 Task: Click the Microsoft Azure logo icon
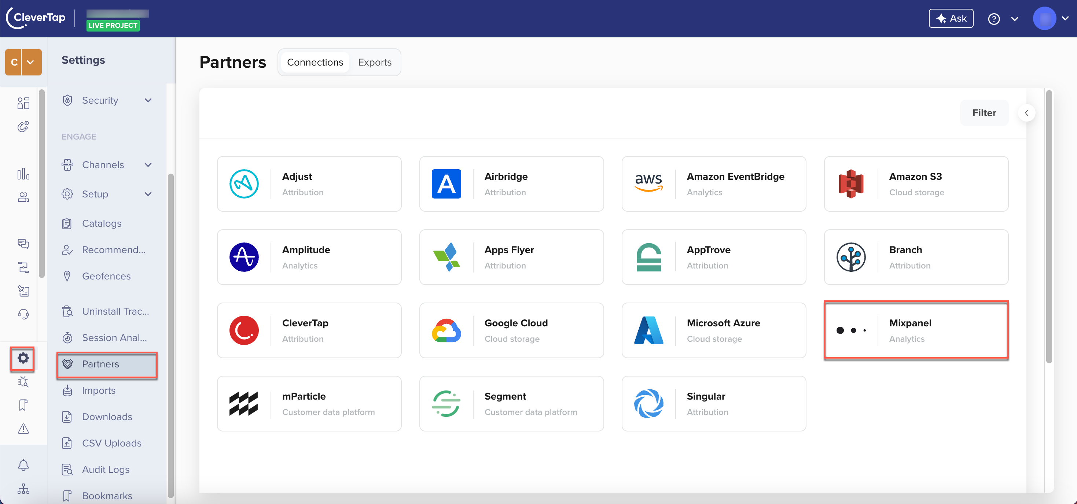click(x=648, y=330)
